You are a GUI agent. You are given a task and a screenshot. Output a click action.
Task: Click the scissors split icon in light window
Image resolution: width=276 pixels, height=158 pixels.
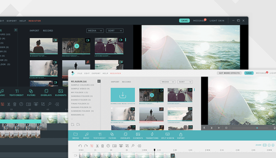(x=97, y=146)
